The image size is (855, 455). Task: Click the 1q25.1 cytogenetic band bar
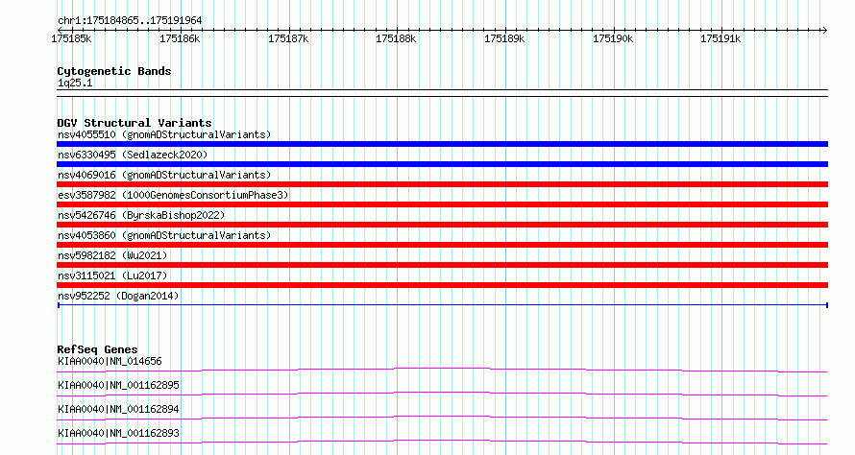tap(442, 93)
